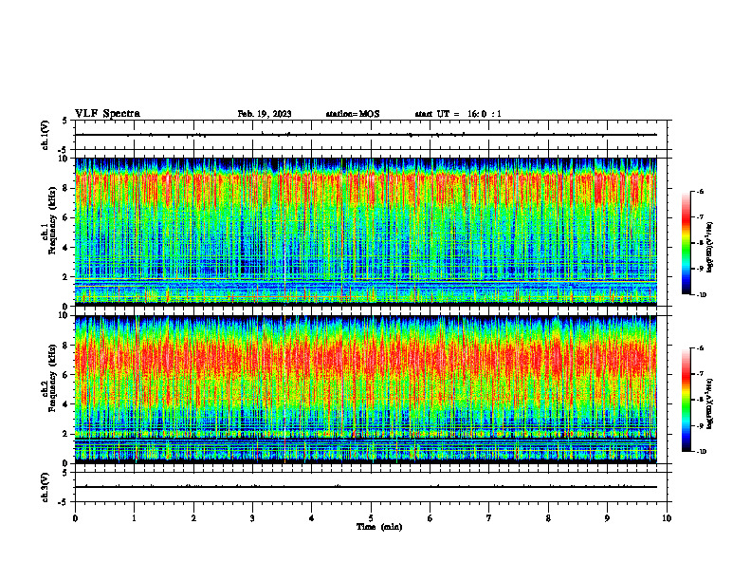This screenshot has height=581, width=751.
Task: Click the time axis tick label "4"
Action: [311, 518]
